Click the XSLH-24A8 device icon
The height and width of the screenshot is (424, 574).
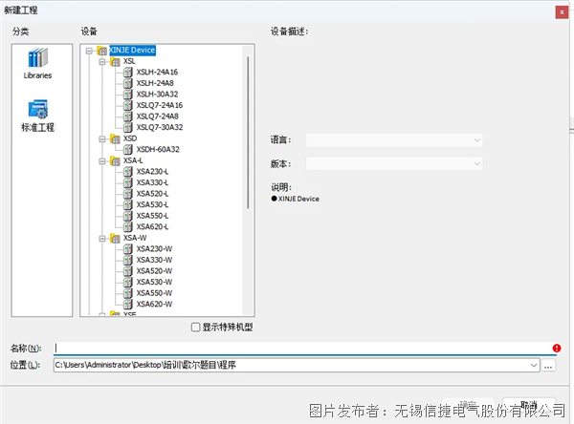point(128,83)
